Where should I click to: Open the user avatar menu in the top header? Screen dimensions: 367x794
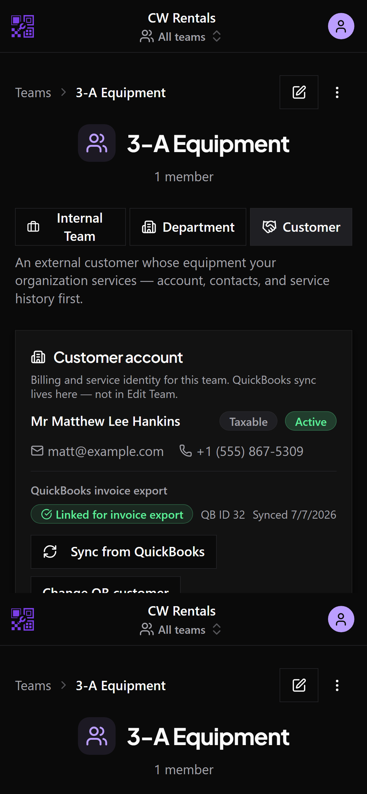[341, 26]
